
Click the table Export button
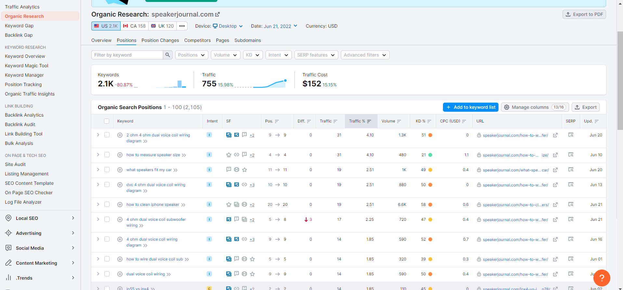[x=586, y=107]
